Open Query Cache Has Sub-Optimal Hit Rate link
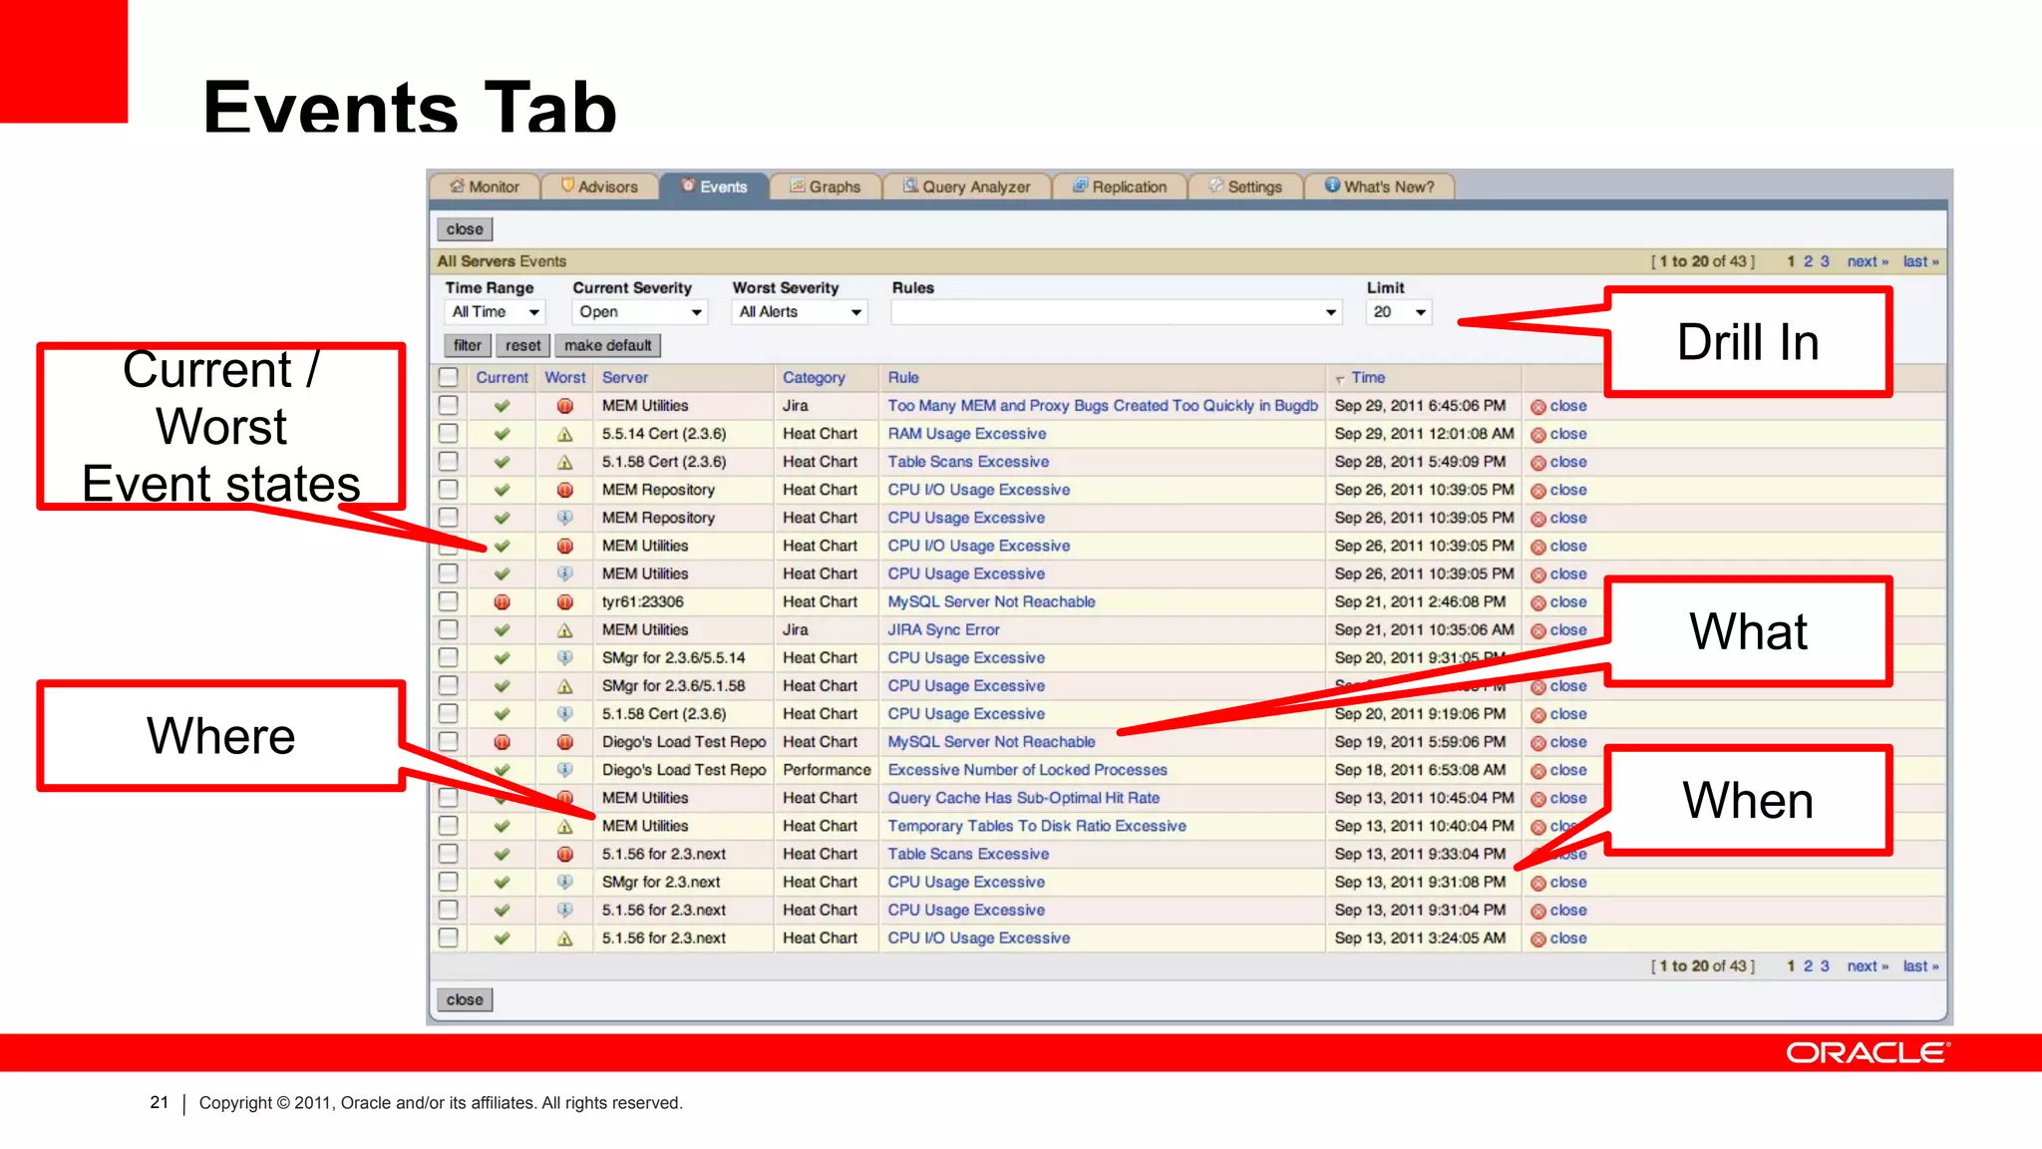The width and height of the screenshot is (2042, 1149). tap(1024, 798)
